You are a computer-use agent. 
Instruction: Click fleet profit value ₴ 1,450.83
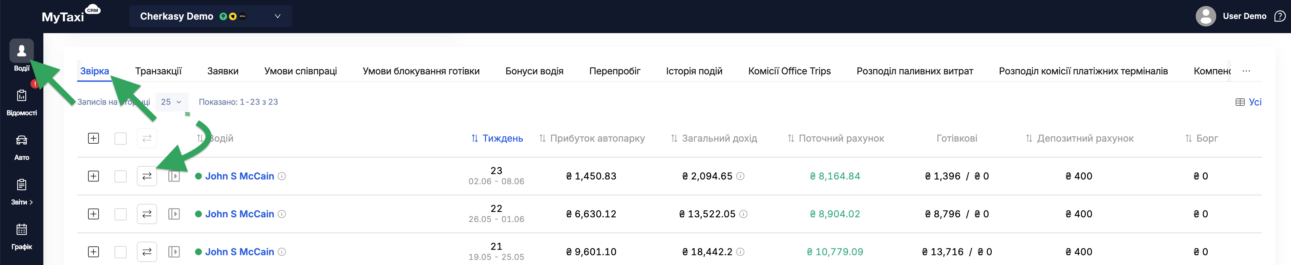(x=591, y=176)
